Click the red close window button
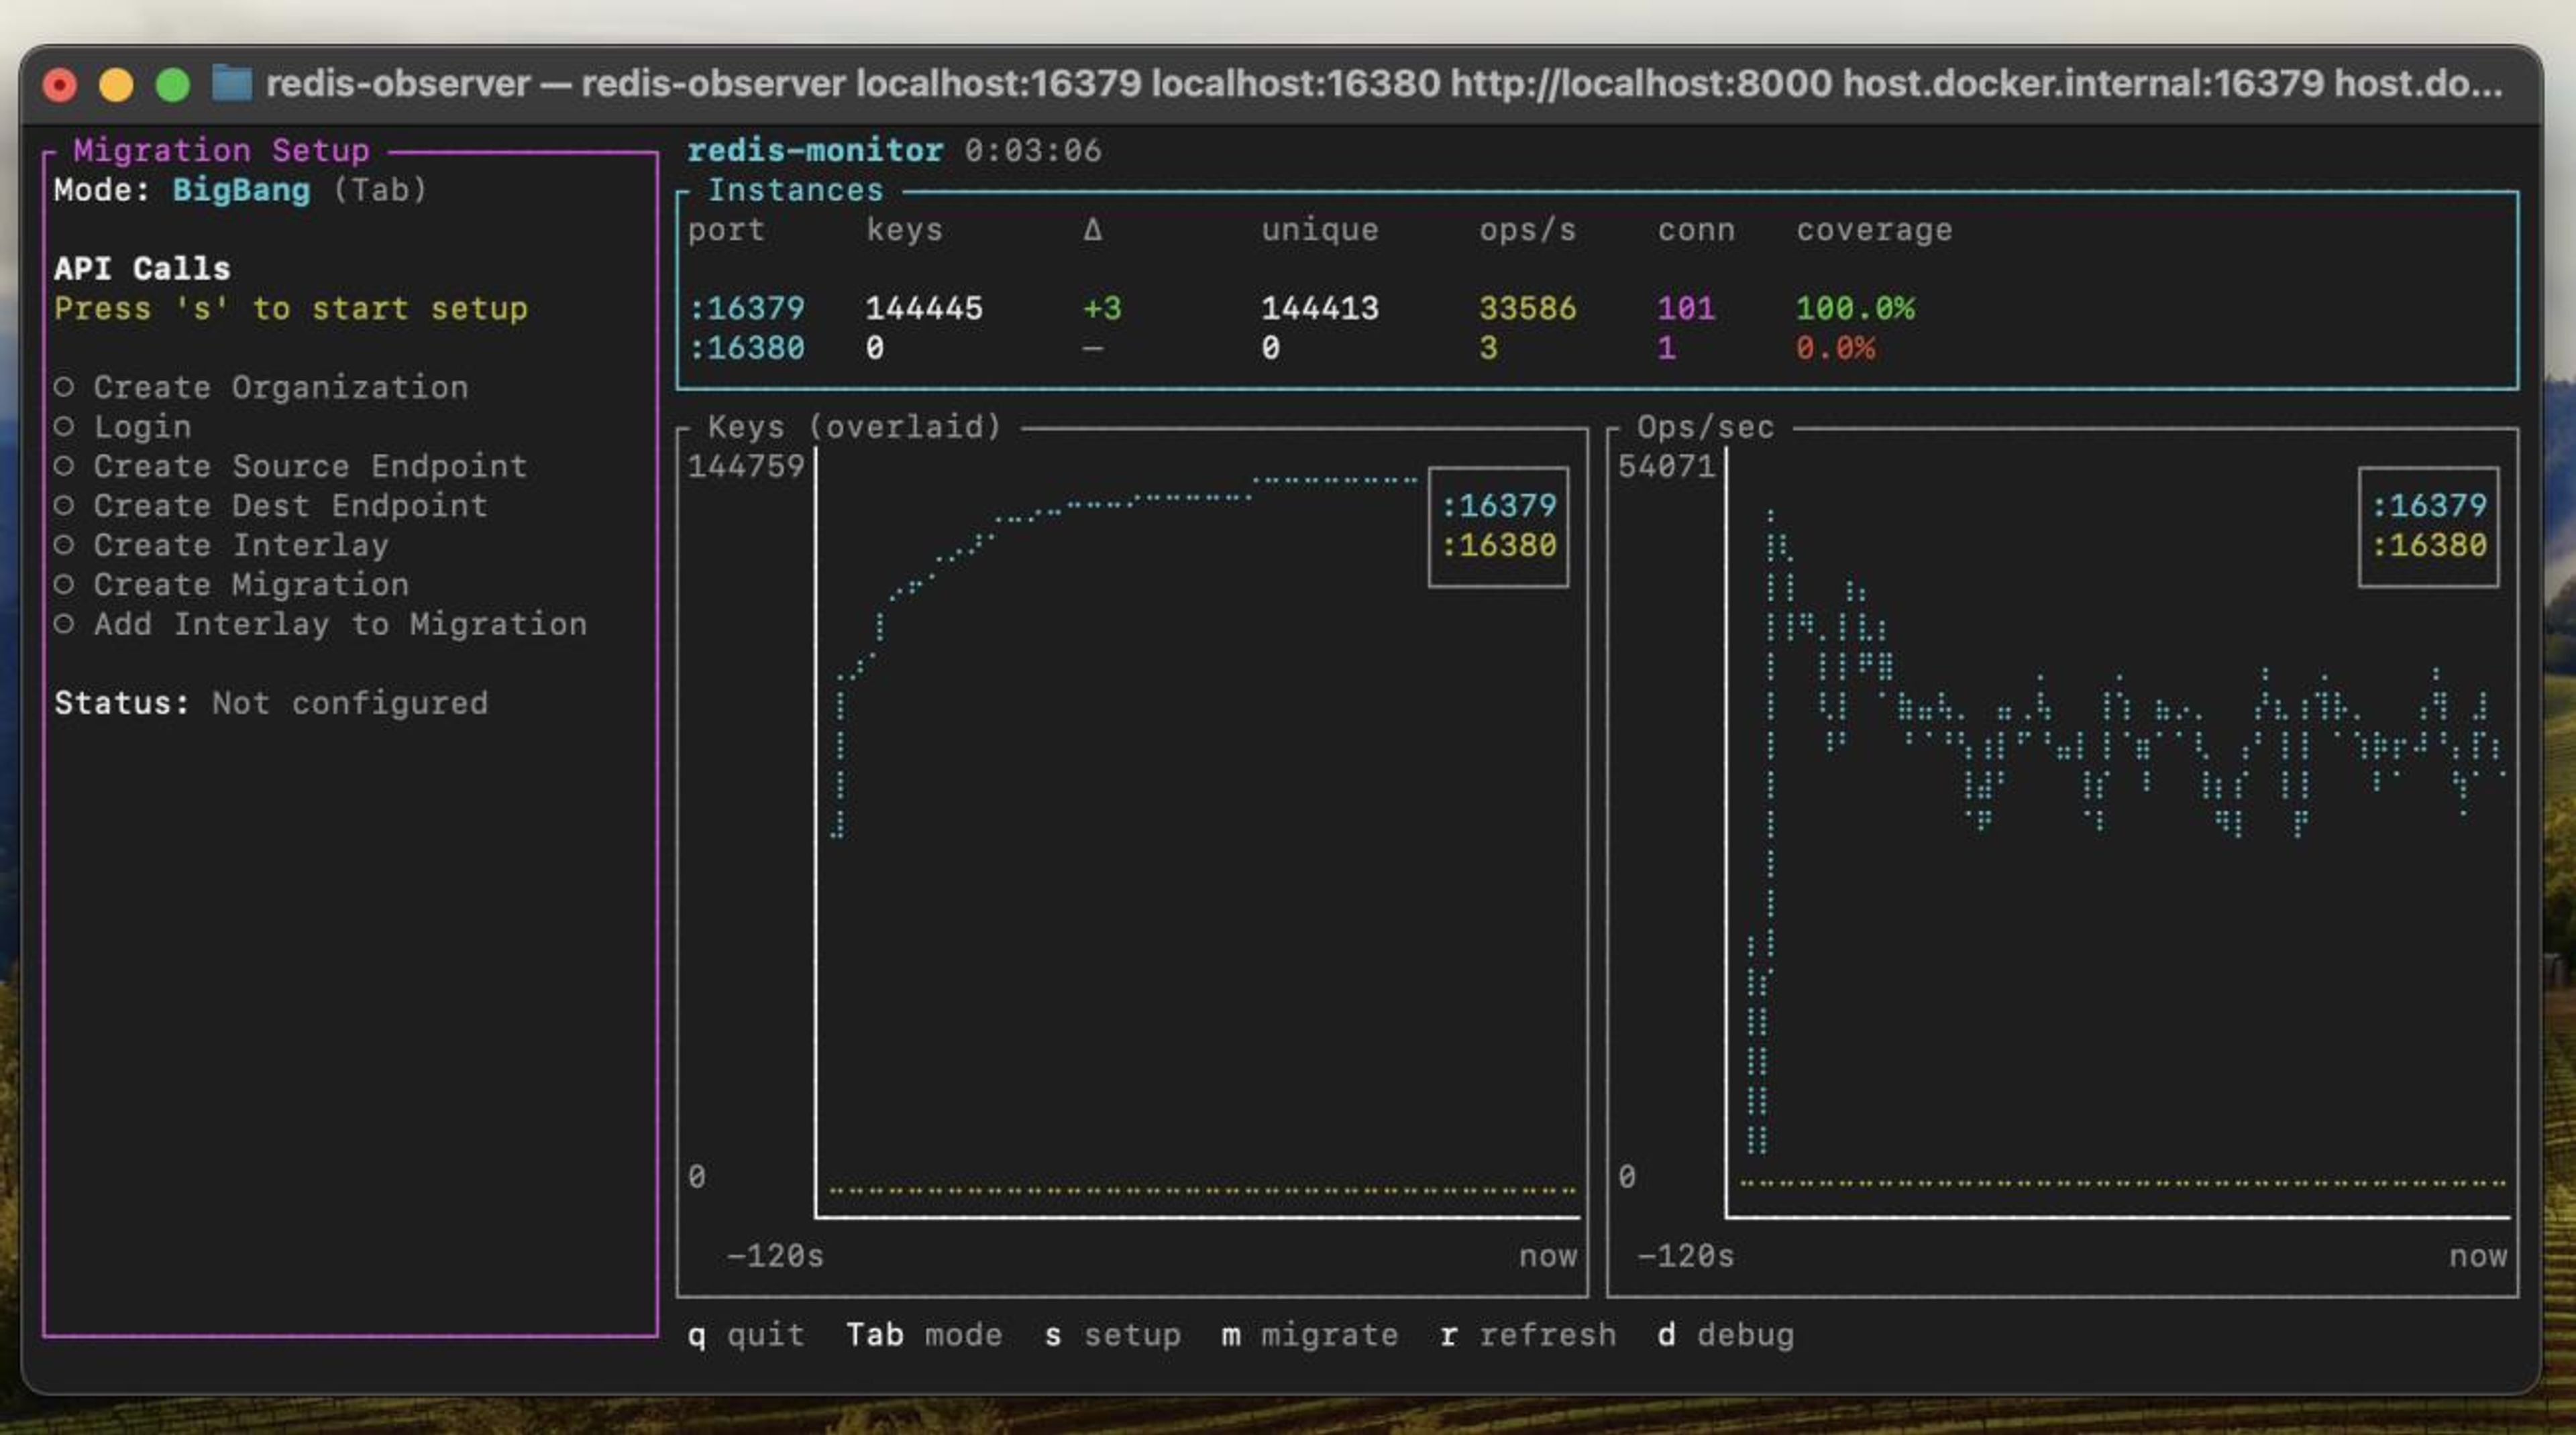Image resolution: width=2576 pixels, height=1435 pixels. pyautogui.click(x=60, y=85)
